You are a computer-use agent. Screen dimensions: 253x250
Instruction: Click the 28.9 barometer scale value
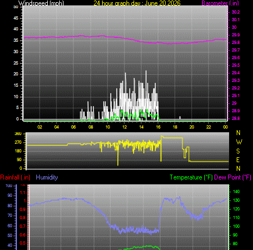[236, 111]
